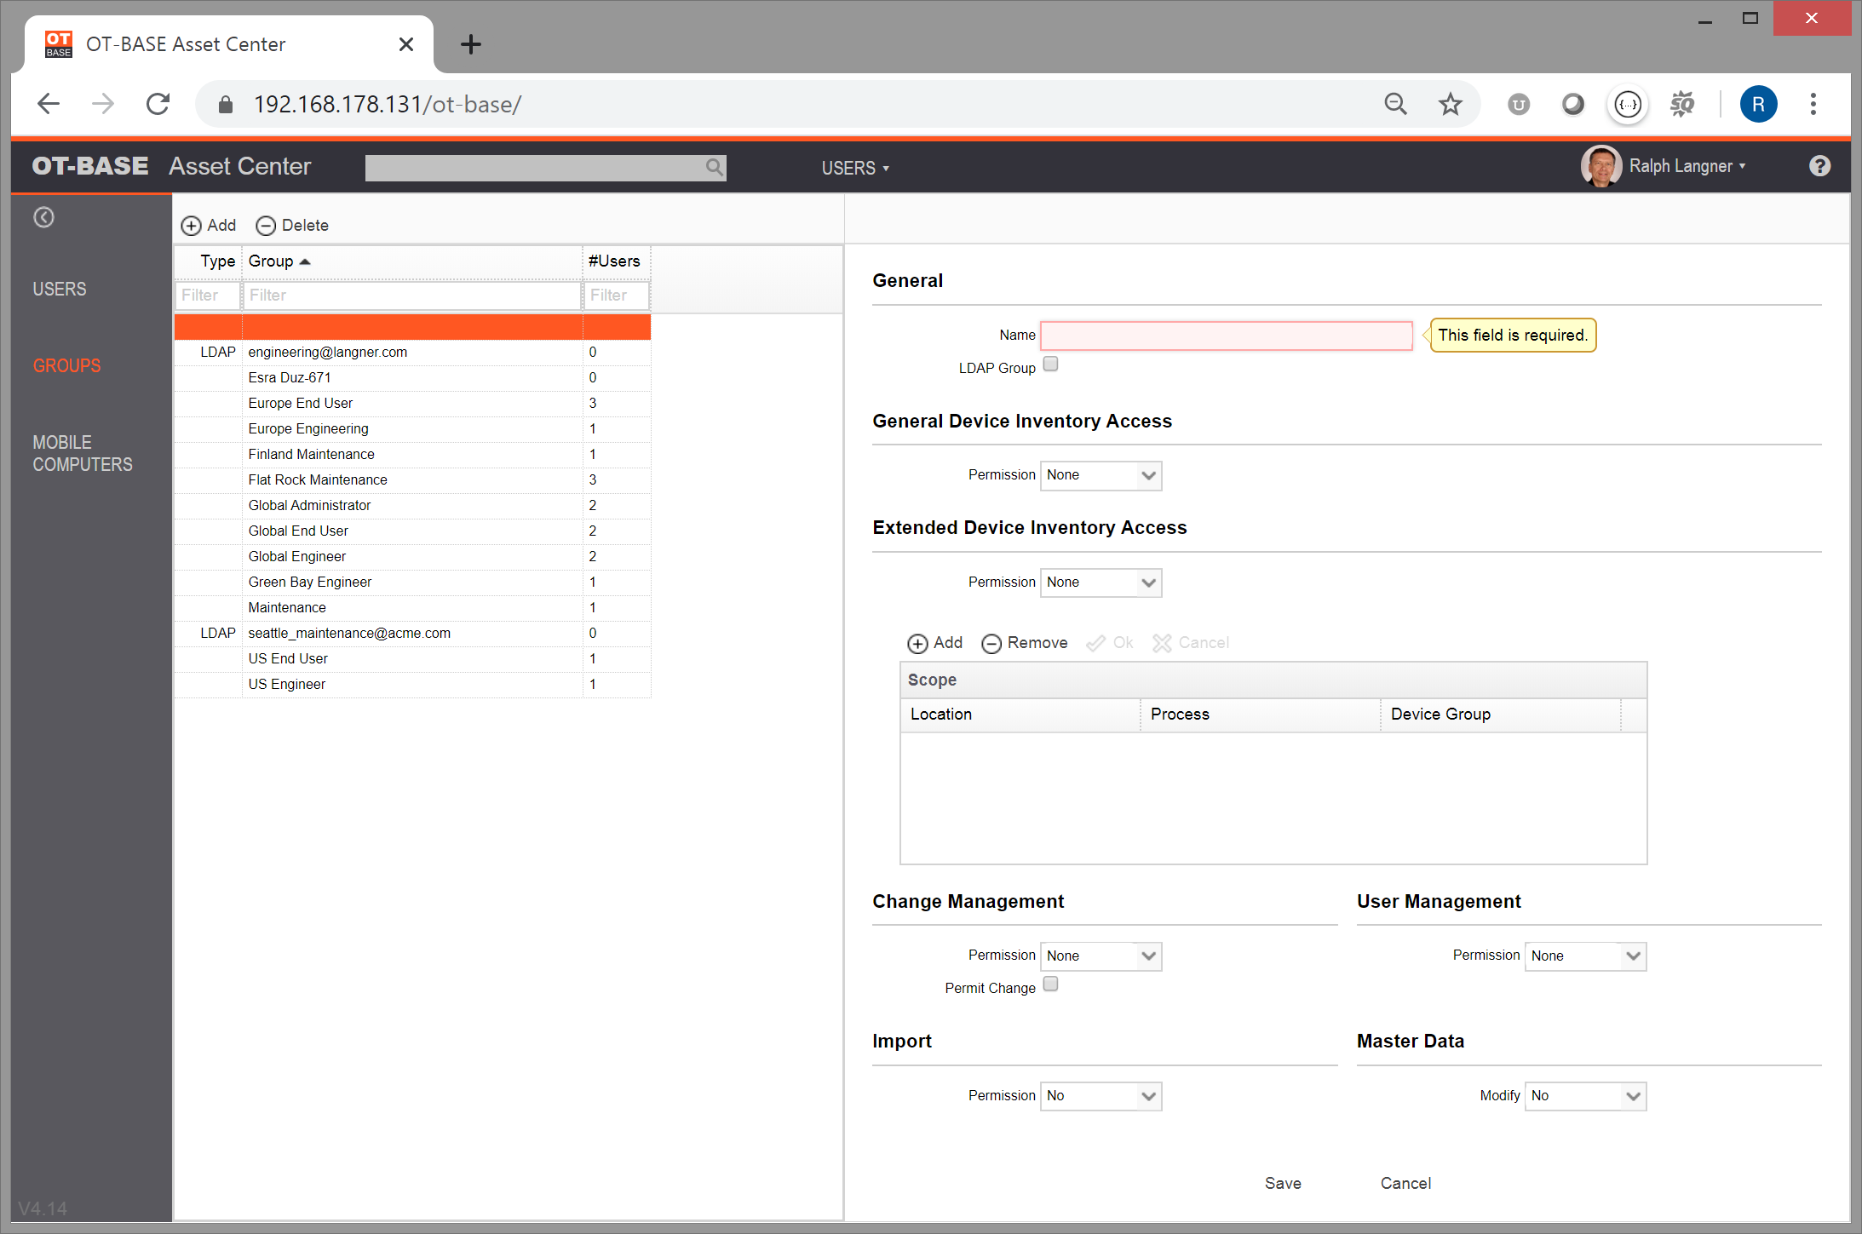1862x1234 pixels.
Task: Tick the Permit Change checkbox
Action: tap(1050, 984)
